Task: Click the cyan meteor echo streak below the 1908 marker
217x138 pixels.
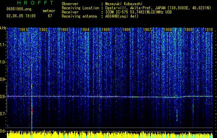Action: [x=177, y=116]
